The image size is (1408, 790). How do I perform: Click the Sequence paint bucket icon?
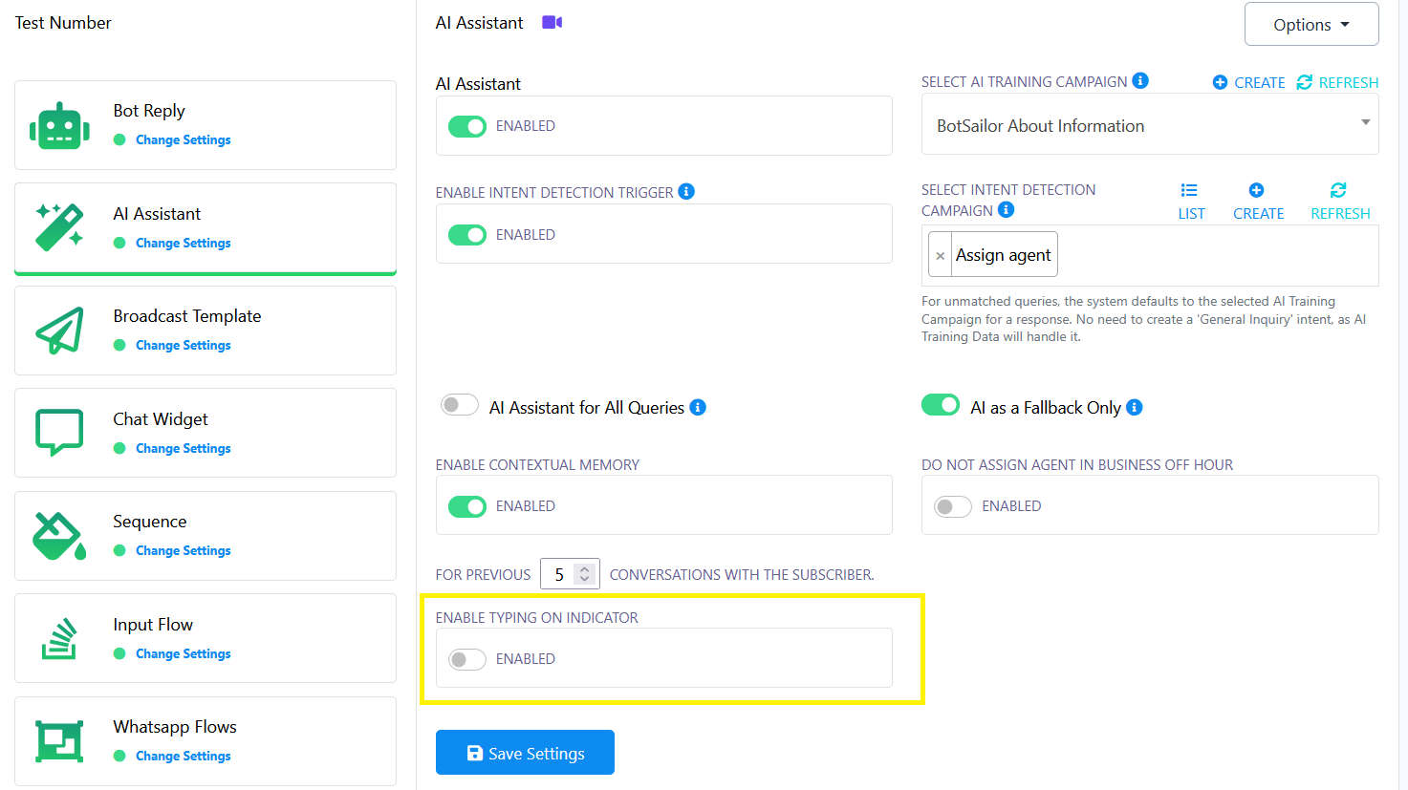point(59,536)
